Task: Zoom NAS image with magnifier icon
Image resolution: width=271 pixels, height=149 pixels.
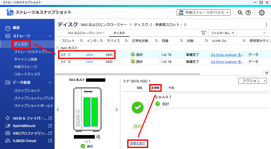Action: pos(98,137)
